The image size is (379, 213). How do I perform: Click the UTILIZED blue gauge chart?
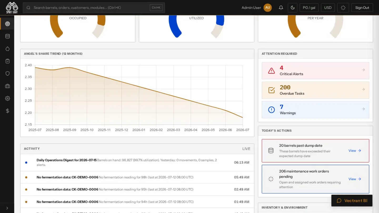(x=196, y=26)
